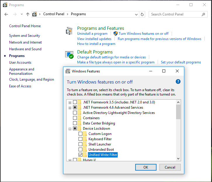Check the Containers feature checkbox
This screenshot has width=212, height=182.
[x=75, y=118]
